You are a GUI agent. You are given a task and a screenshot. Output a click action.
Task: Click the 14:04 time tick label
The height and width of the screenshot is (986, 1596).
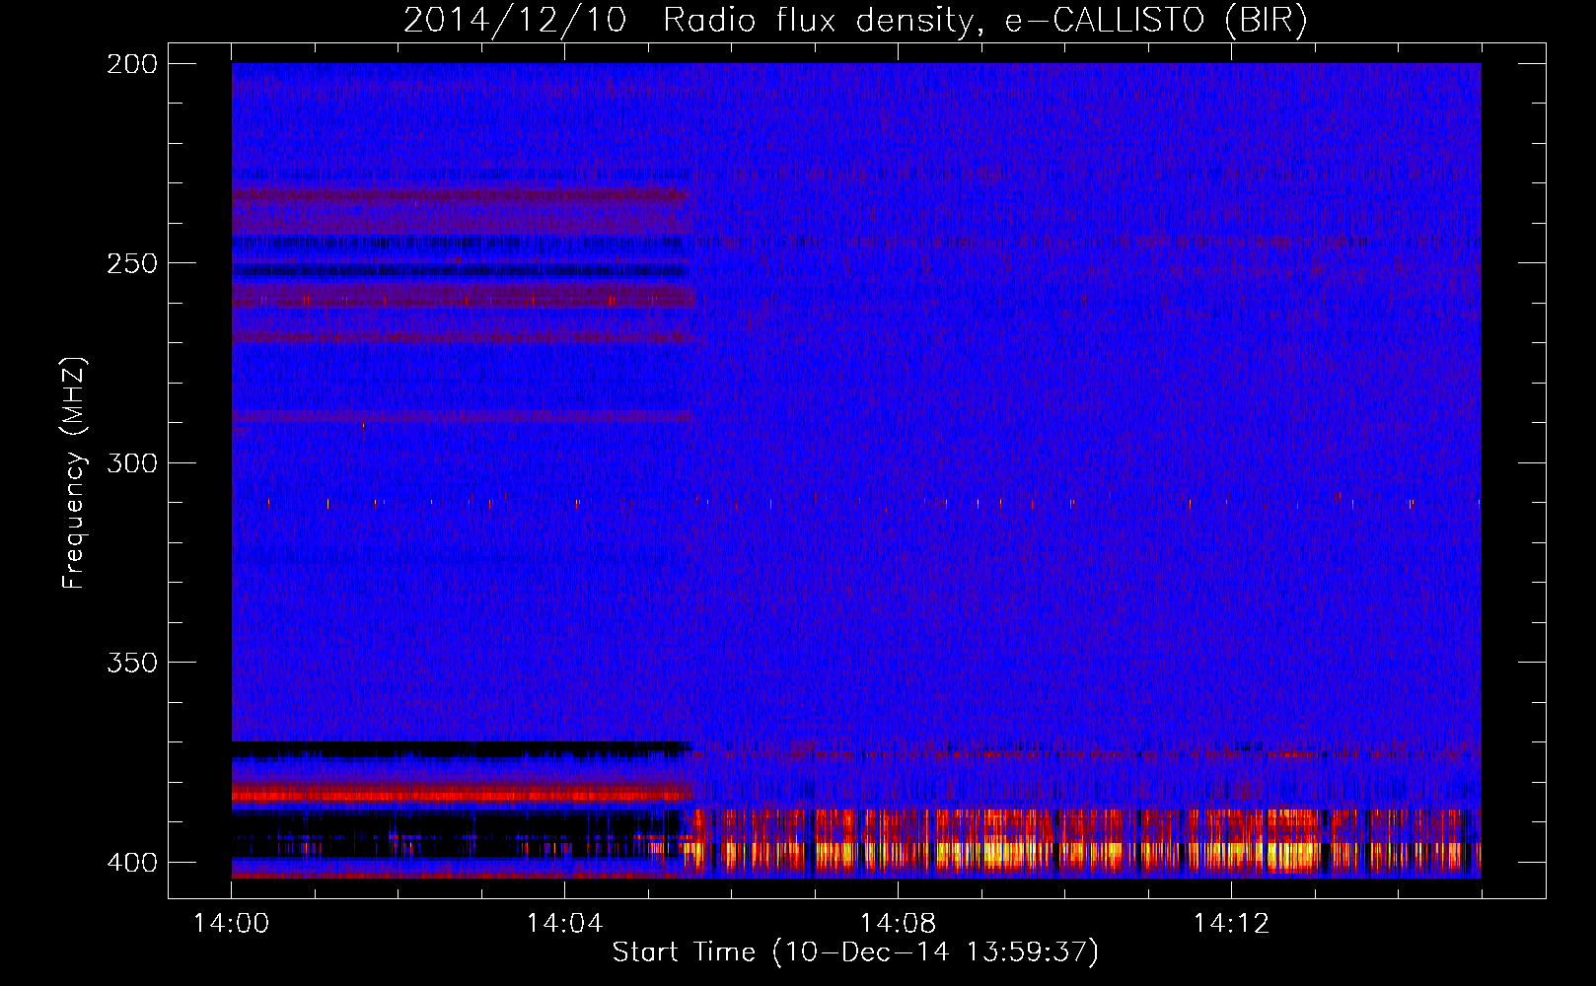tap(564, 924)
